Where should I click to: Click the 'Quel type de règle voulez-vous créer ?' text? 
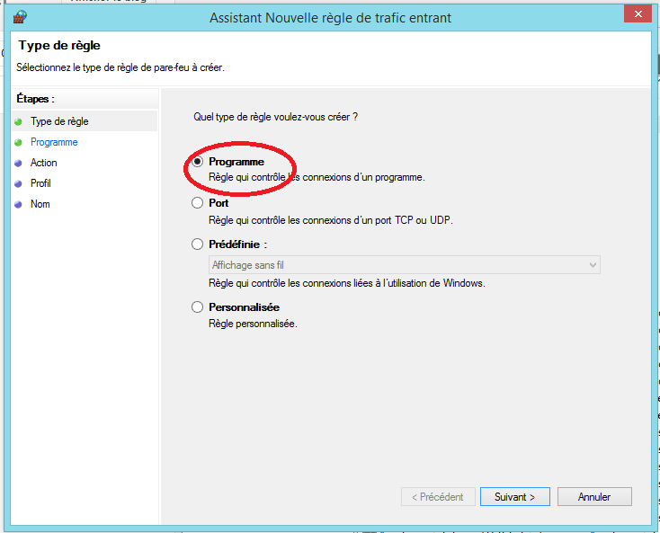pyautogui.click(x=276, y=117)
